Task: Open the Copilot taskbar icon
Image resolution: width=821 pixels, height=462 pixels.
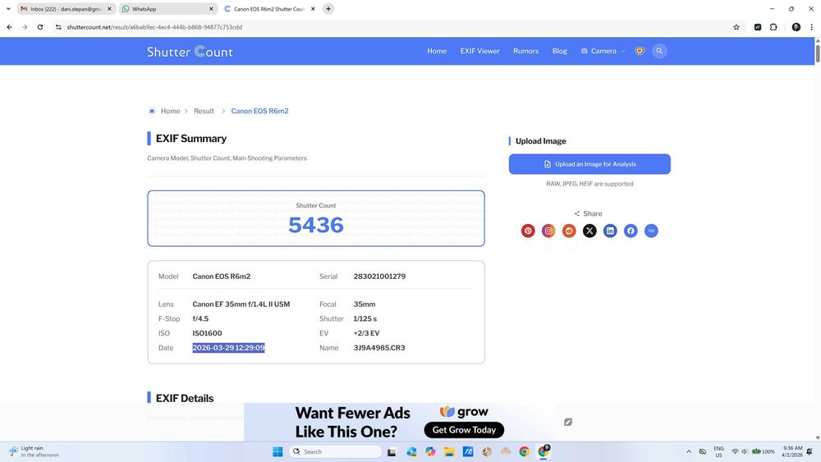Action: pos(430,451)
